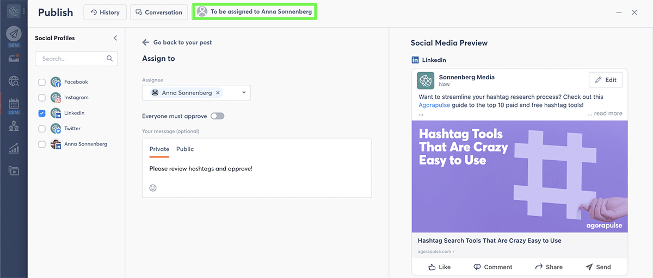
Task: Open the Conversation button
Action: [x=159, y=12]
